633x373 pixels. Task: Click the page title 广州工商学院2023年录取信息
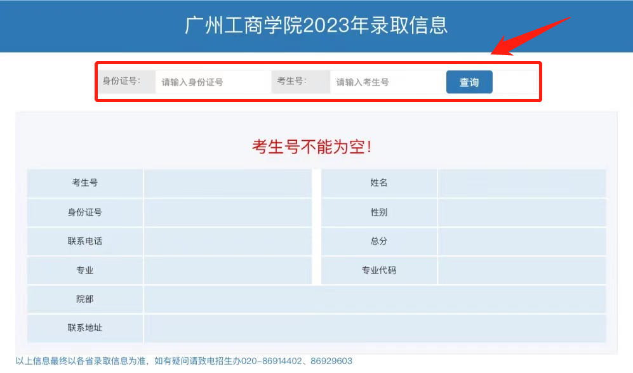(316, 25)
